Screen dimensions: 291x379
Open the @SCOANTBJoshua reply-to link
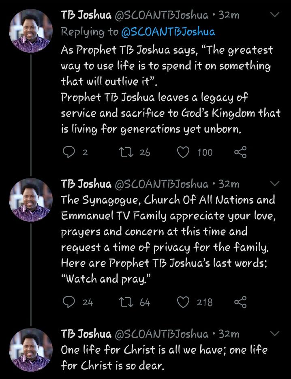[x=167, y=32]
